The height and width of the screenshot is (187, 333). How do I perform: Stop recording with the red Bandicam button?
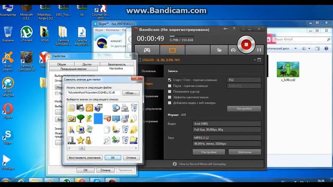[x=246, y=45]
